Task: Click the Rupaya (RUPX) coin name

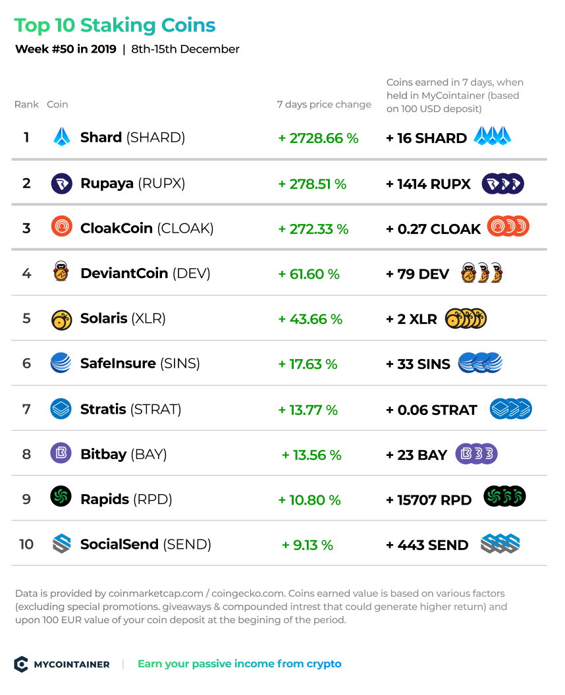Action: pos(132,183)
